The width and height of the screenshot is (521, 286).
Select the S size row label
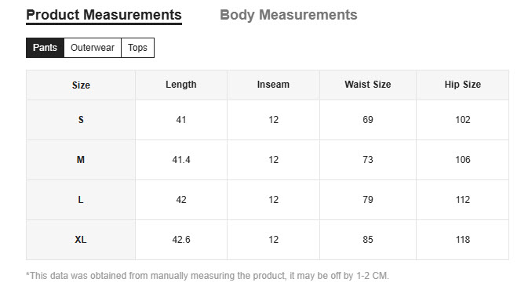click(x=81, y=120)
